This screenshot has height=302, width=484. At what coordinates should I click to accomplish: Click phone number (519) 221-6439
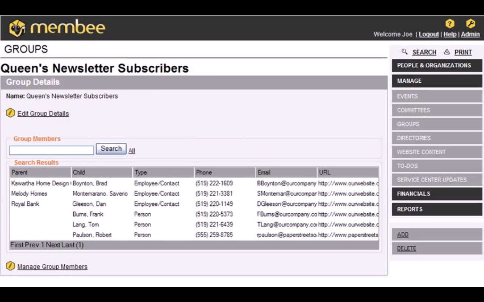pos(214,224)
